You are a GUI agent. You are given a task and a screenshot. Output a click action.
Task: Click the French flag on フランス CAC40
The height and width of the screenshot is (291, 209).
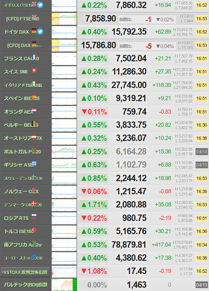34,57
